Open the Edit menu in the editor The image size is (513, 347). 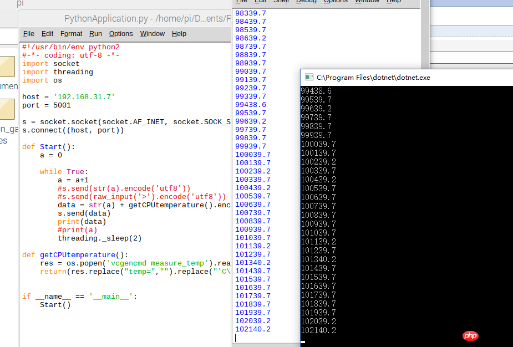click(48, 34)
